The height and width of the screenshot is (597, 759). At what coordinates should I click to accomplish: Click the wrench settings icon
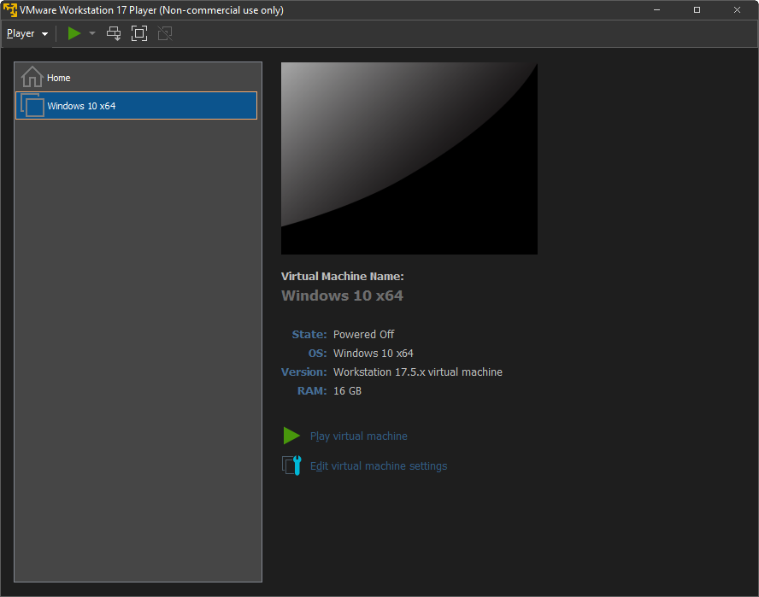[x=291, y=465]
